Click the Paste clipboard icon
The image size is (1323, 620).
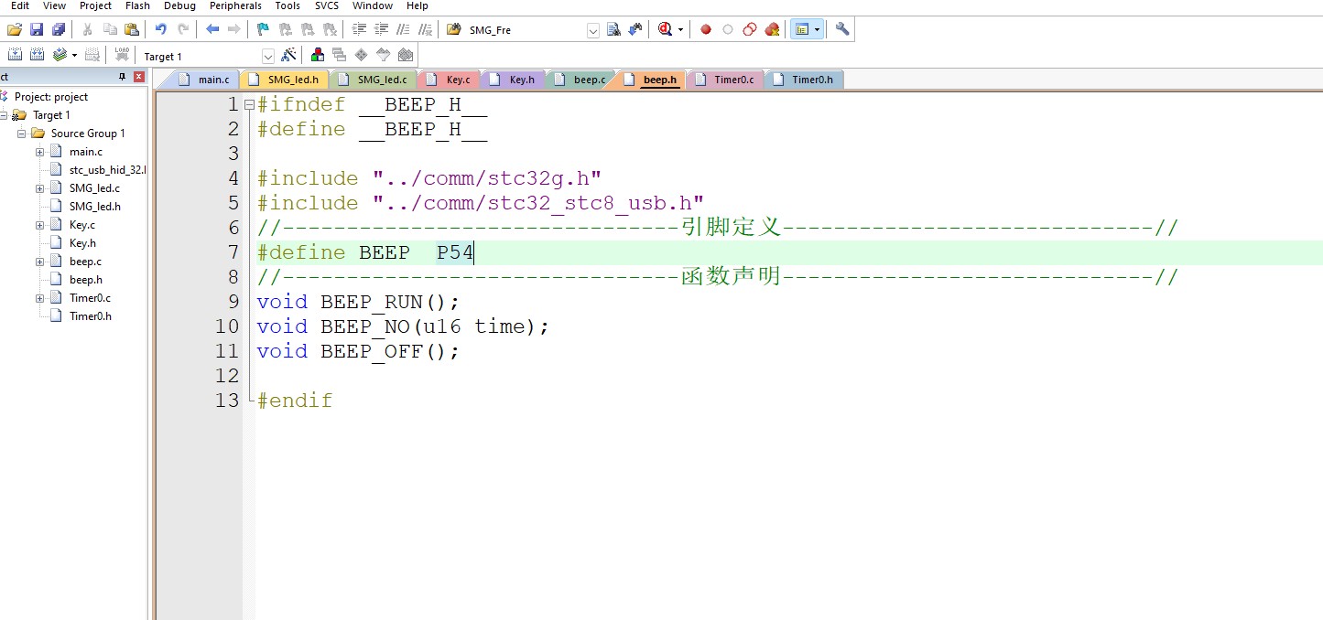[132, 29]
